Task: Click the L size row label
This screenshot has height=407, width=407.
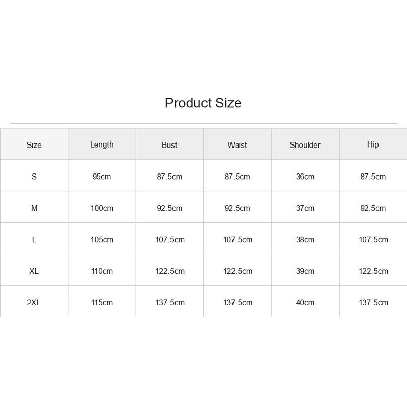Action: click(34, 239)
